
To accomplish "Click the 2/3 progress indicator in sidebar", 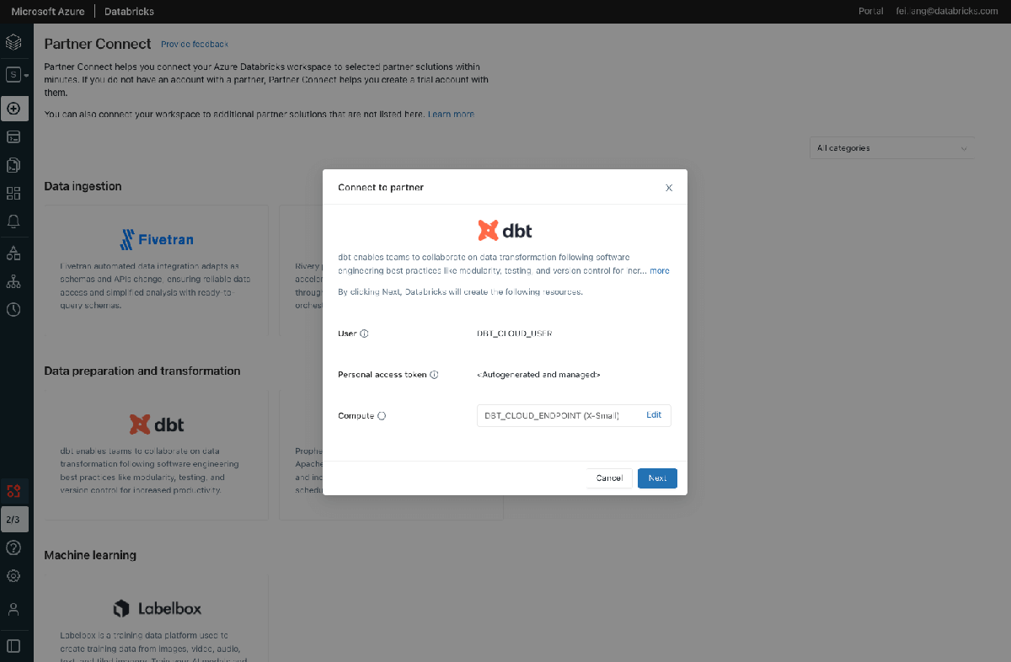I will coord(13,520).
